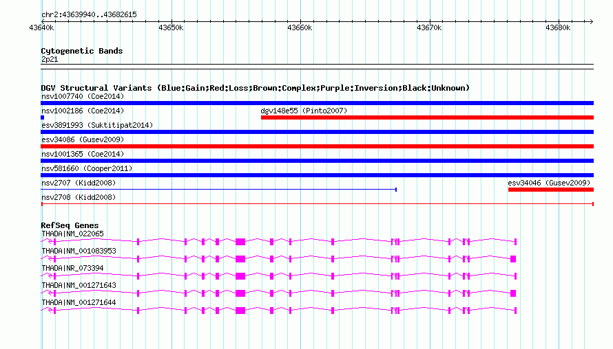Click the 43680k ruler tick label

[559, 27]
